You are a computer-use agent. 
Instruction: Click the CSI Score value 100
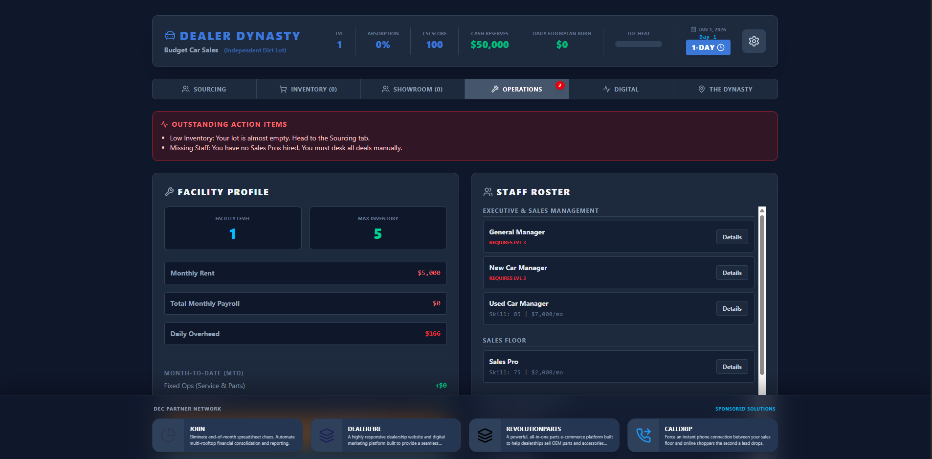coord(434,45)
